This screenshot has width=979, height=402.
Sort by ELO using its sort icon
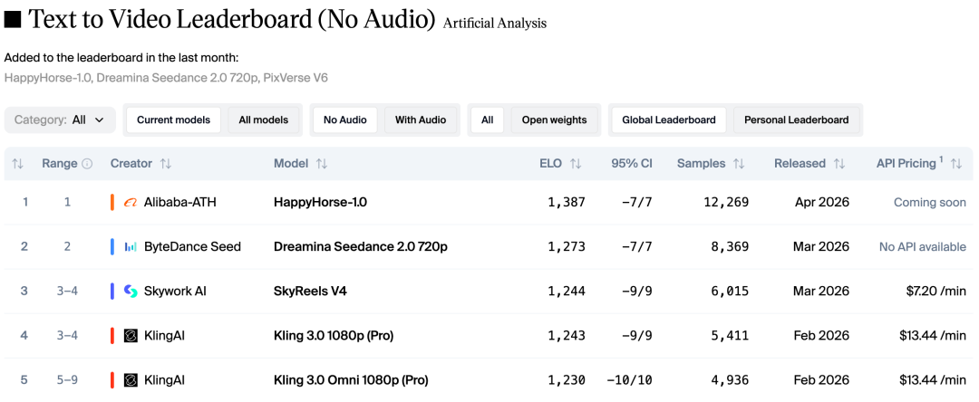(x=576, y=164)
